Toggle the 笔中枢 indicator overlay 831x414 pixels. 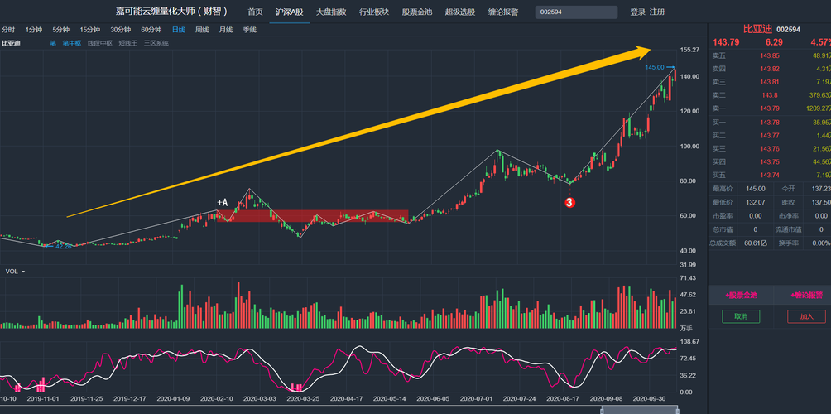point(71,42)
